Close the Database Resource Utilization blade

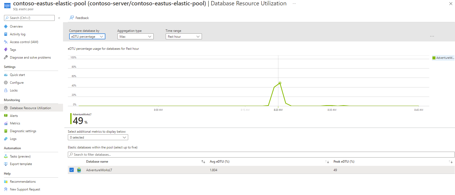coord(451,4)
